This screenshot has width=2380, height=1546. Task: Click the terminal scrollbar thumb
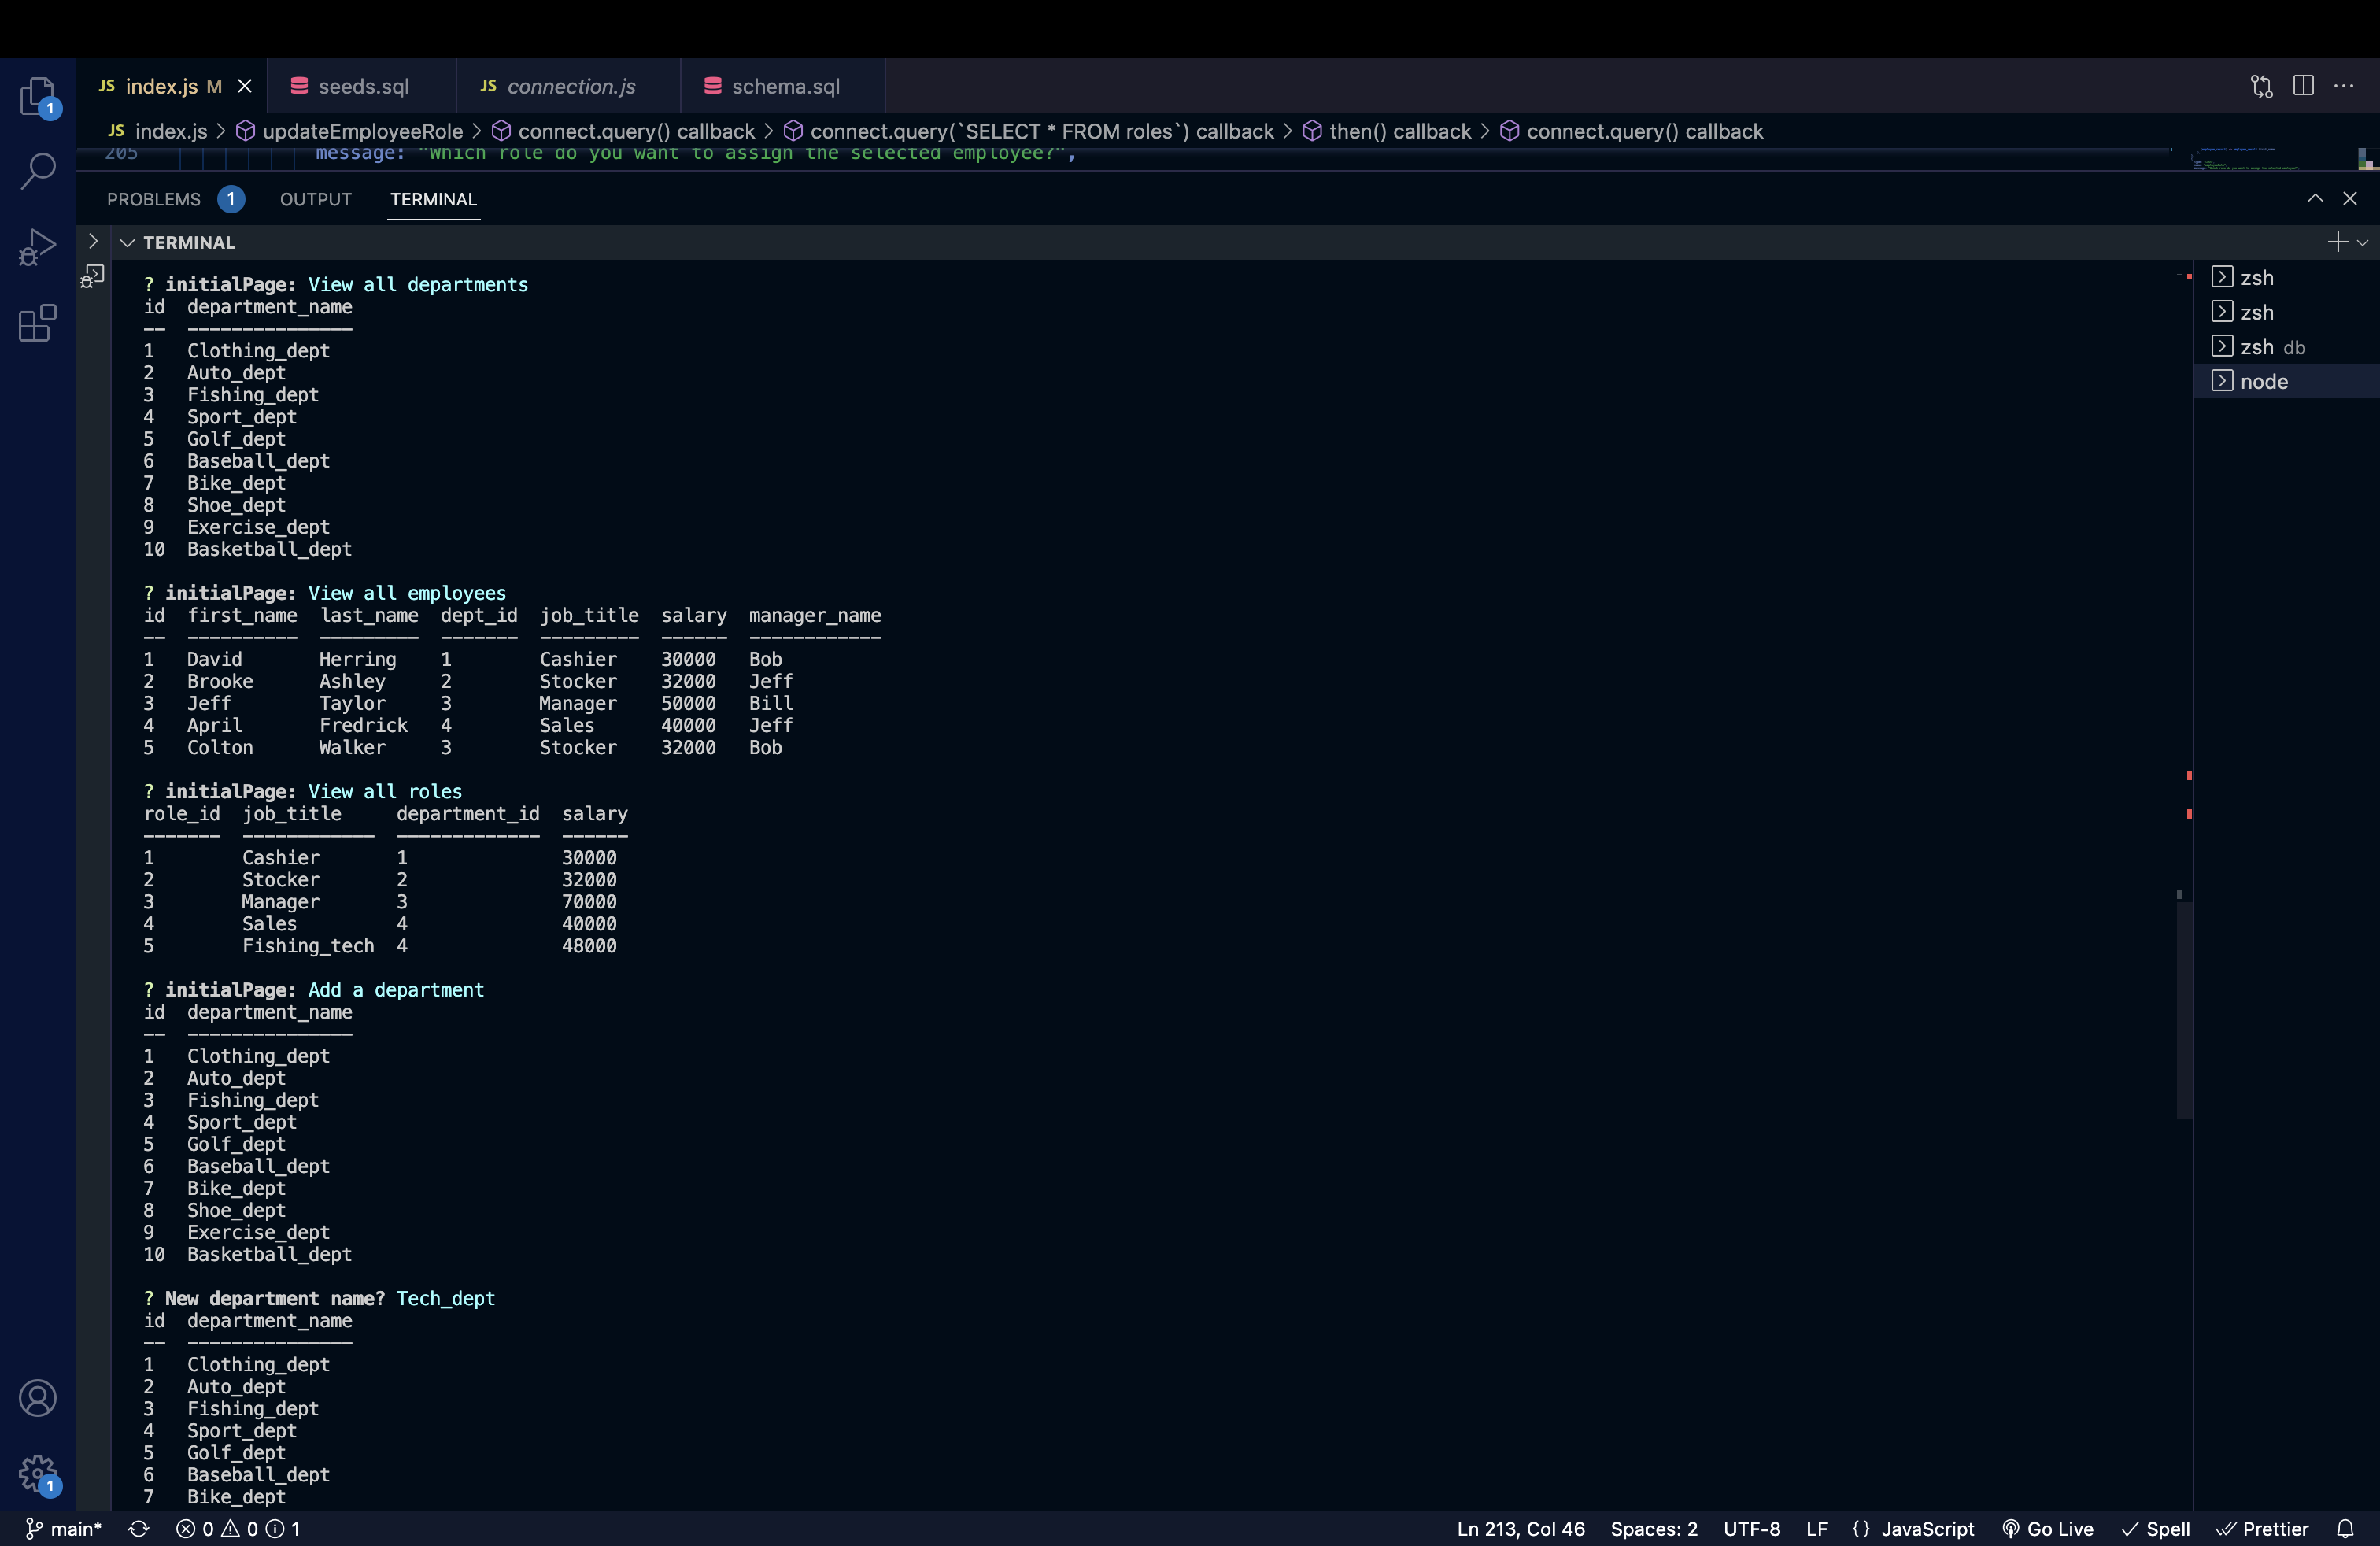[x=2184, y=1010]
